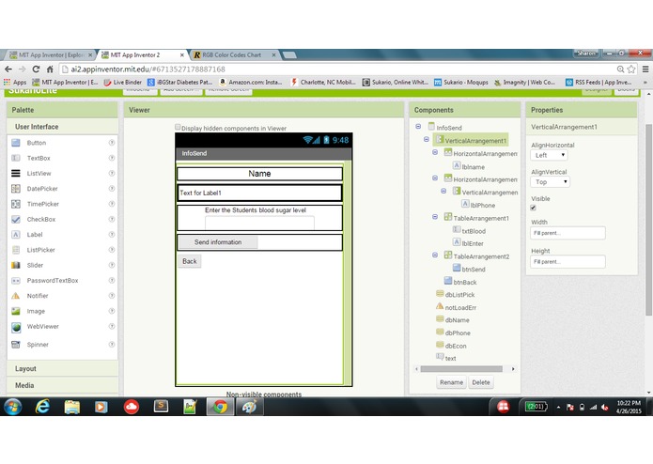The width and height of the screenshot is (653, 464).
Task: Open Windows Start menu
Action: click(x=12, y=407)
